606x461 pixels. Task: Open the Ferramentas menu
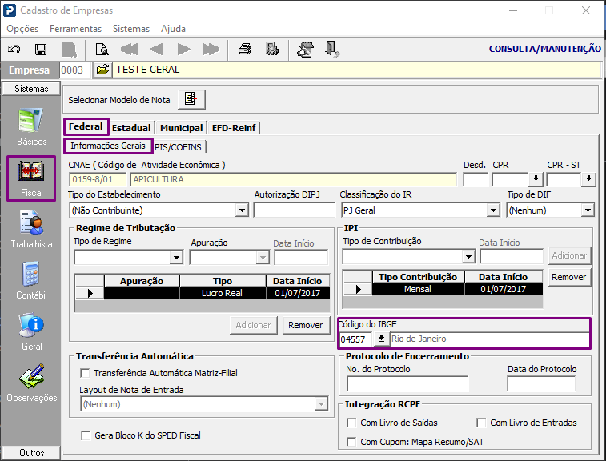point(75,29)
